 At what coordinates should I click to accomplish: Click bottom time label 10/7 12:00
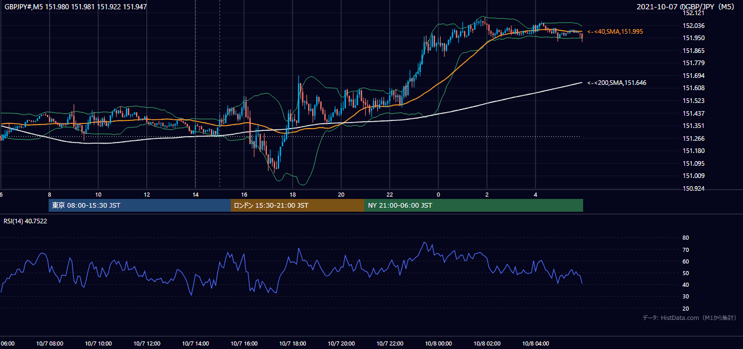point(147,344)
